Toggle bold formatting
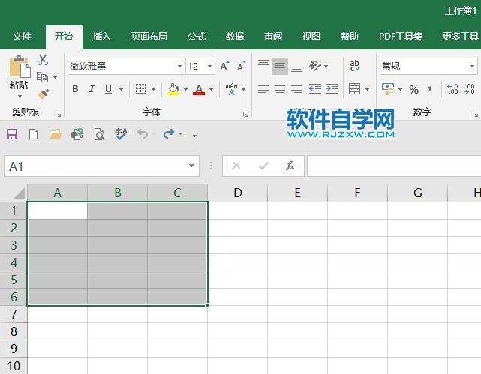 pyautogui.click(x=75, y=89)
